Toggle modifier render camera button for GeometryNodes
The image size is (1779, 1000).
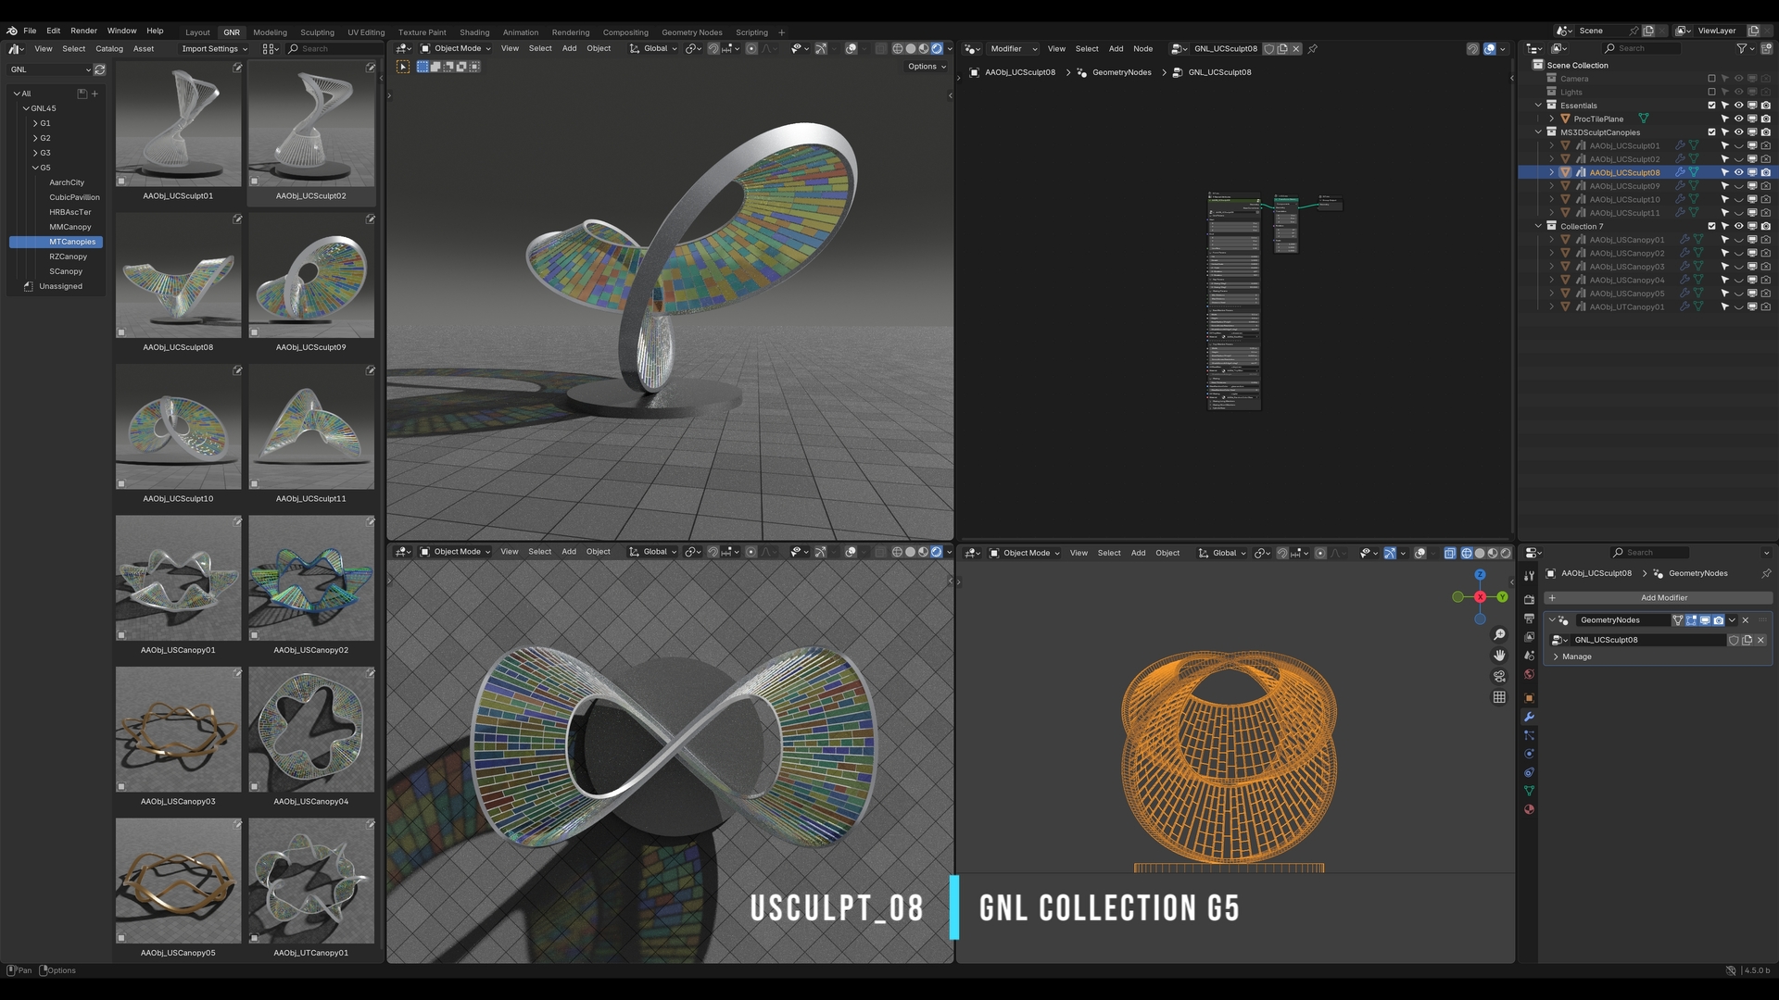tap(1719, 620)
